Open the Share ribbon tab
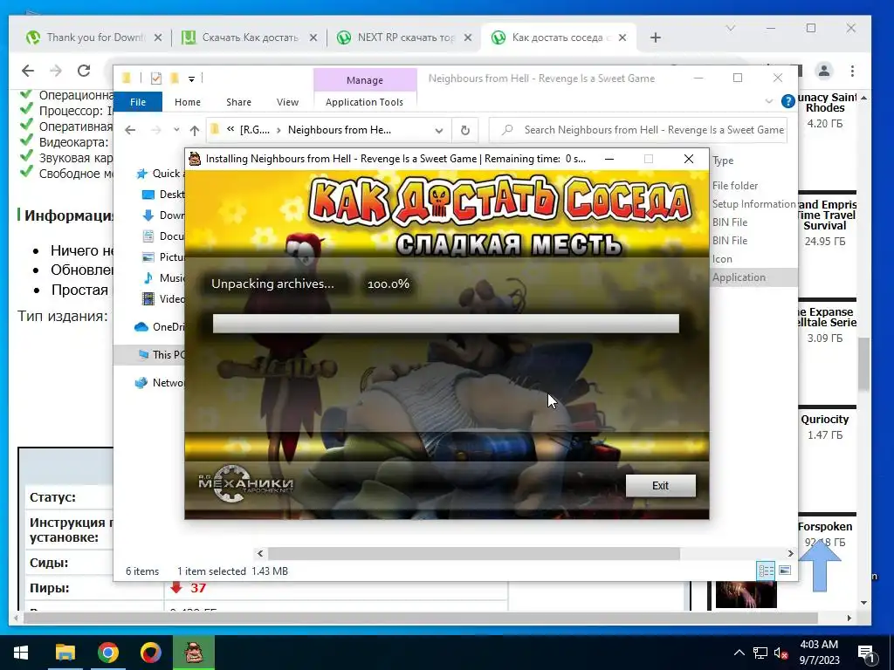The image size is (894, 670). coord(238,102)
